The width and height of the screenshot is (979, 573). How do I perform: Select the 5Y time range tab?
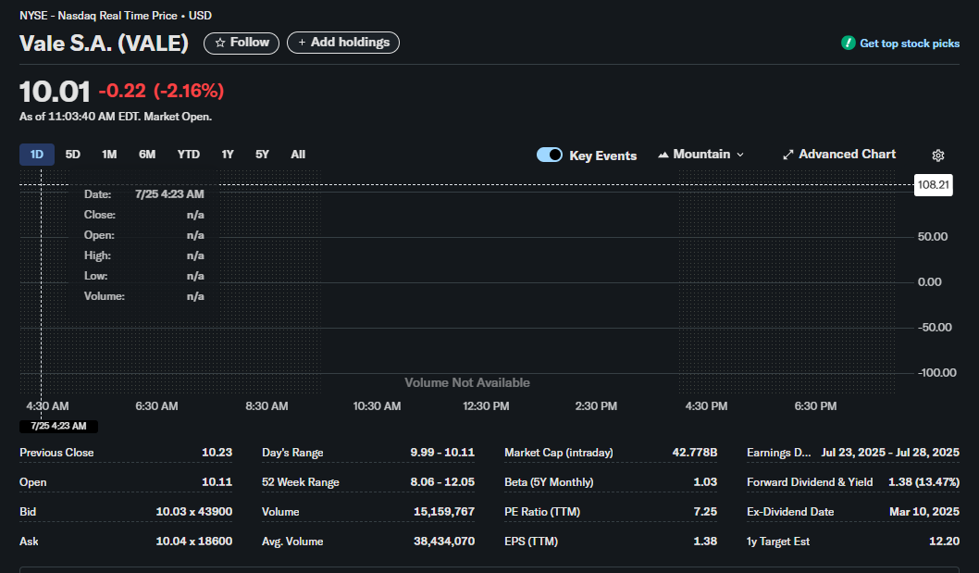(262, 155)
